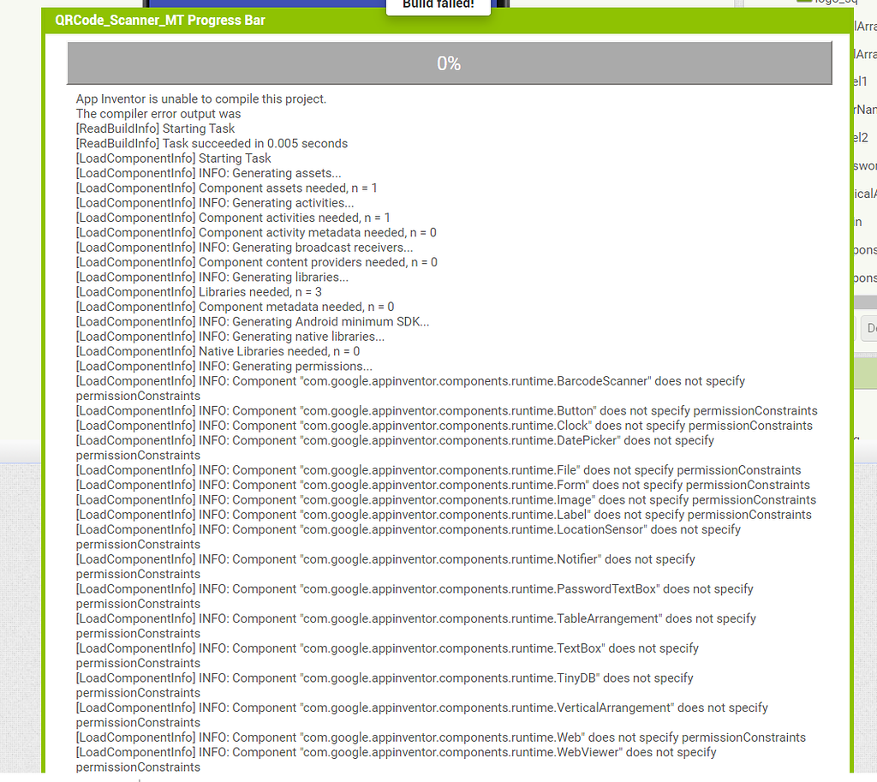Click the small gray icon above the dialog
Image resolution: width=877 pixels, height=782 pixels.
pos(738,4)
